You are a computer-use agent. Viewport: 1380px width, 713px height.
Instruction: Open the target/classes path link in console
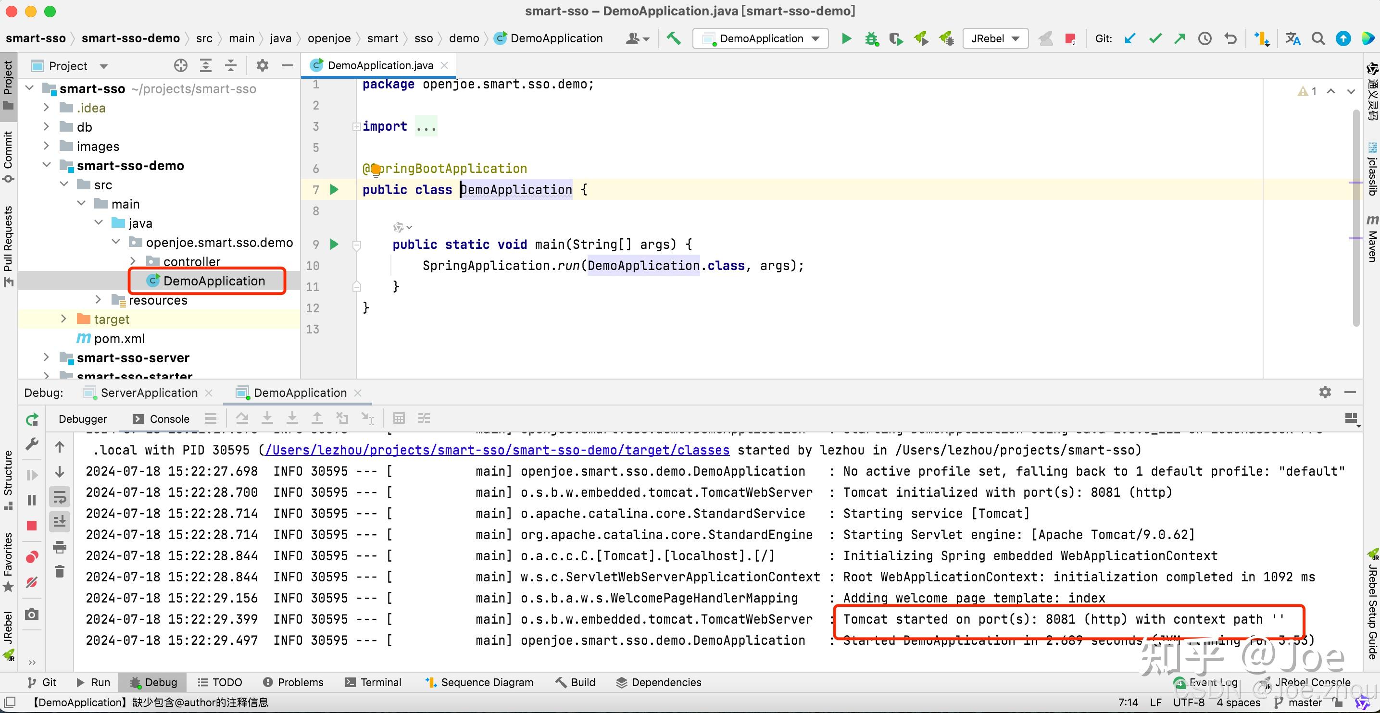coord(497,450)
